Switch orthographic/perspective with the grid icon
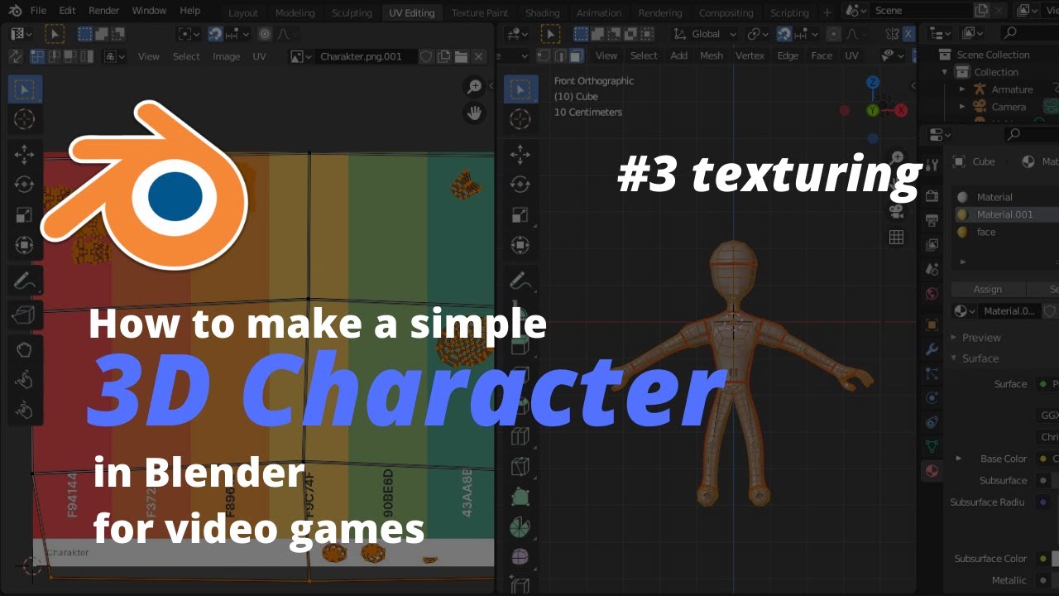1059x596 pixels. (897, 238)
